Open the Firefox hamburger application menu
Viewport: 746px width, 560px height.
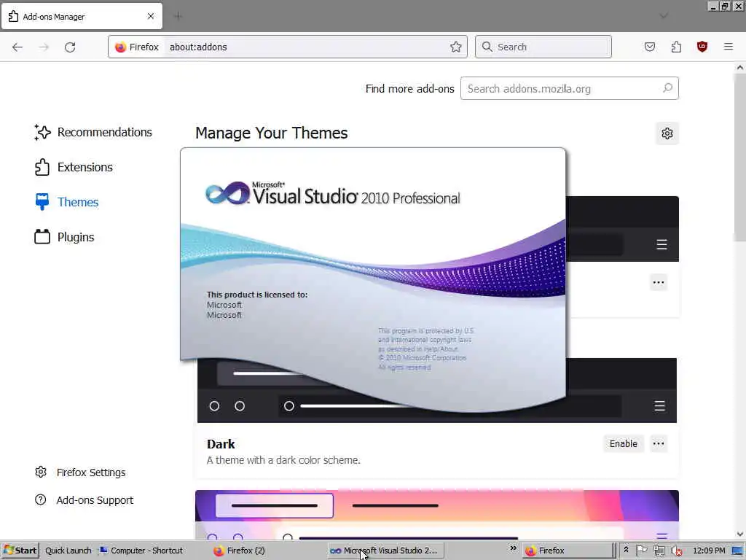tap(729, 47)
